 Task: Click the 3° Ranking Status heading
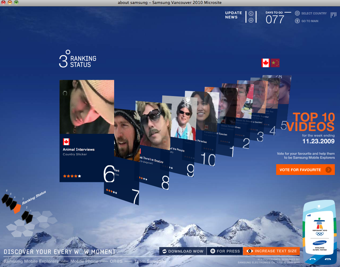(78, 59)
